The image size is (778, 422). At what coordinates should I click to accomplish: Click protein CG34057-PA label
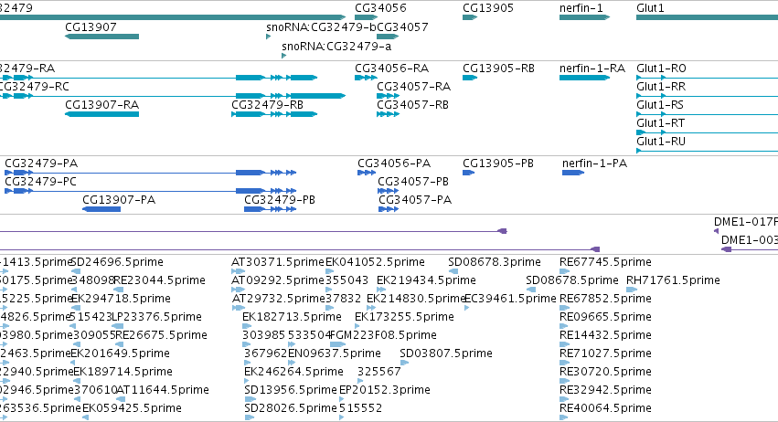tap(415, 200)
